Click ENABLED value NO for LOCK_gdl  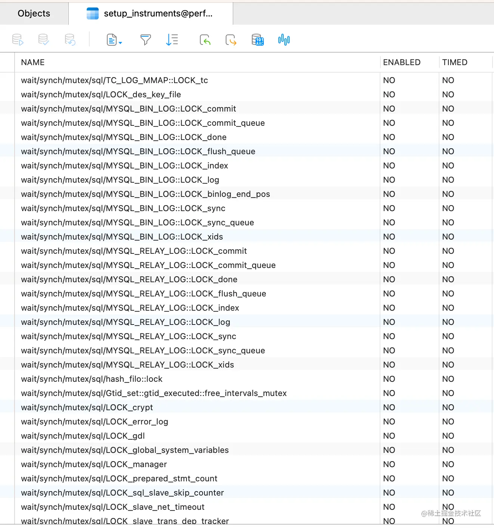pyautogui.click(x=389, y=436)
